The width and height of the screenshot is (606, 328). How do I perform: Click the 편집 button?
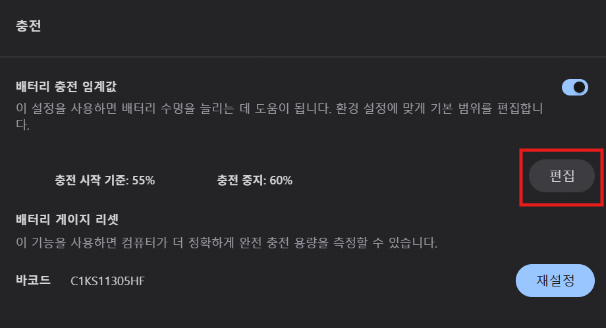562,176
